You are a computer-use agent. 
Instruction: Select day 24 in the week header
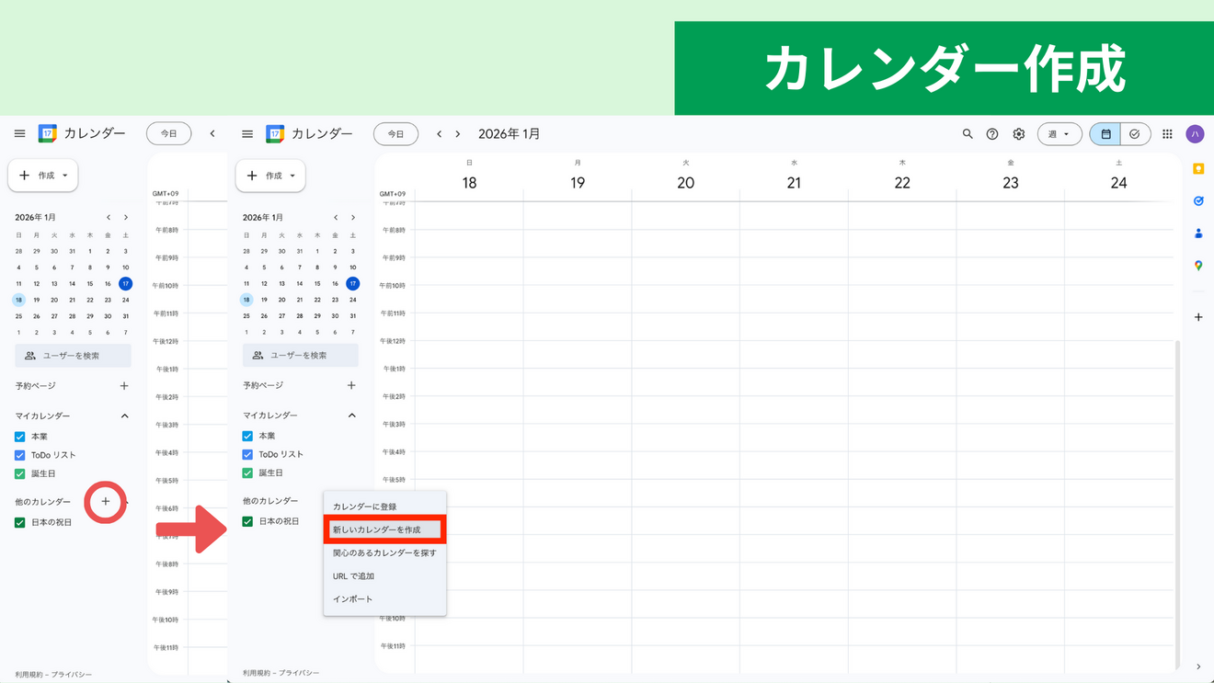point(1118,183)
